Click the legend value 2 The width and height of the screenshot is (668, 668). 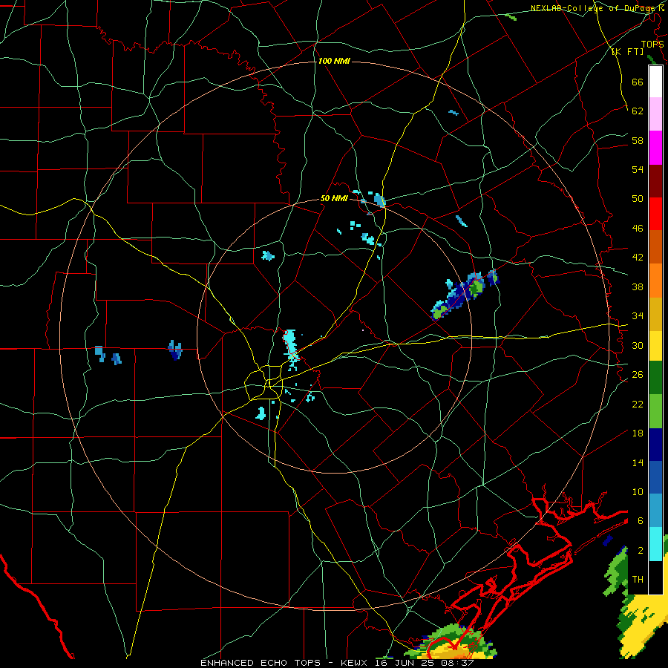(641, 551)
